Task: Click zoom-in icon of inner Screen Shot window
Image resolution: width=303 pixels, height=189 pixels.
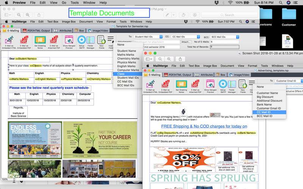Action: tap(169, 59)
